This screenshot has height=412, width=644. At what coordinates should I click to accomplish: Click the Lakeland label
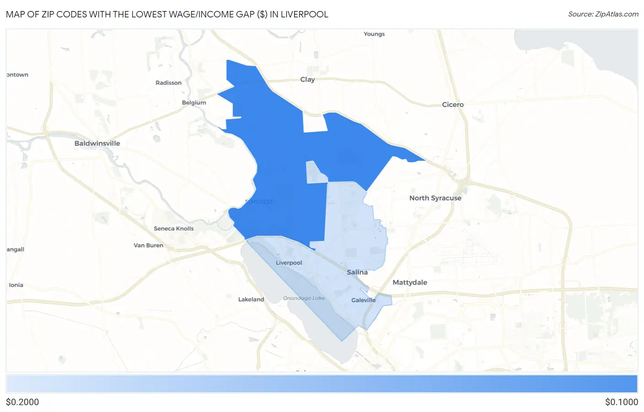pos(251,299)
